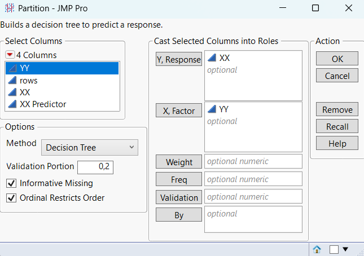Screen dimensions: 364x256
Task: Click the YY icon in X, Factor box
Action: coord(212,109)
